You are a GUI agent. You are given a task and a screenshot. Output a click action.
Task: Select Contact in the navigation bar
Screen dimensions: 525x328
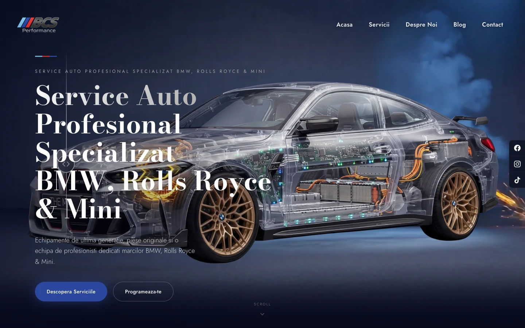(x=493, y=25)
